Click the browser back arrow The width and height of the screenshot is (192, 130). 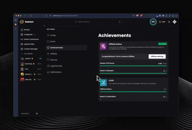tap(24, 16)
